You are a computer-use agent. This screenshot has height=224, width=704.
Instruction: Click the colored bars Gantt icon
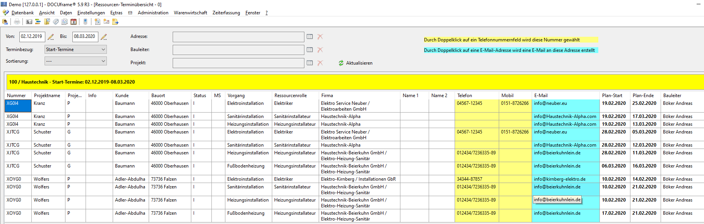click(x=38, y=22)
